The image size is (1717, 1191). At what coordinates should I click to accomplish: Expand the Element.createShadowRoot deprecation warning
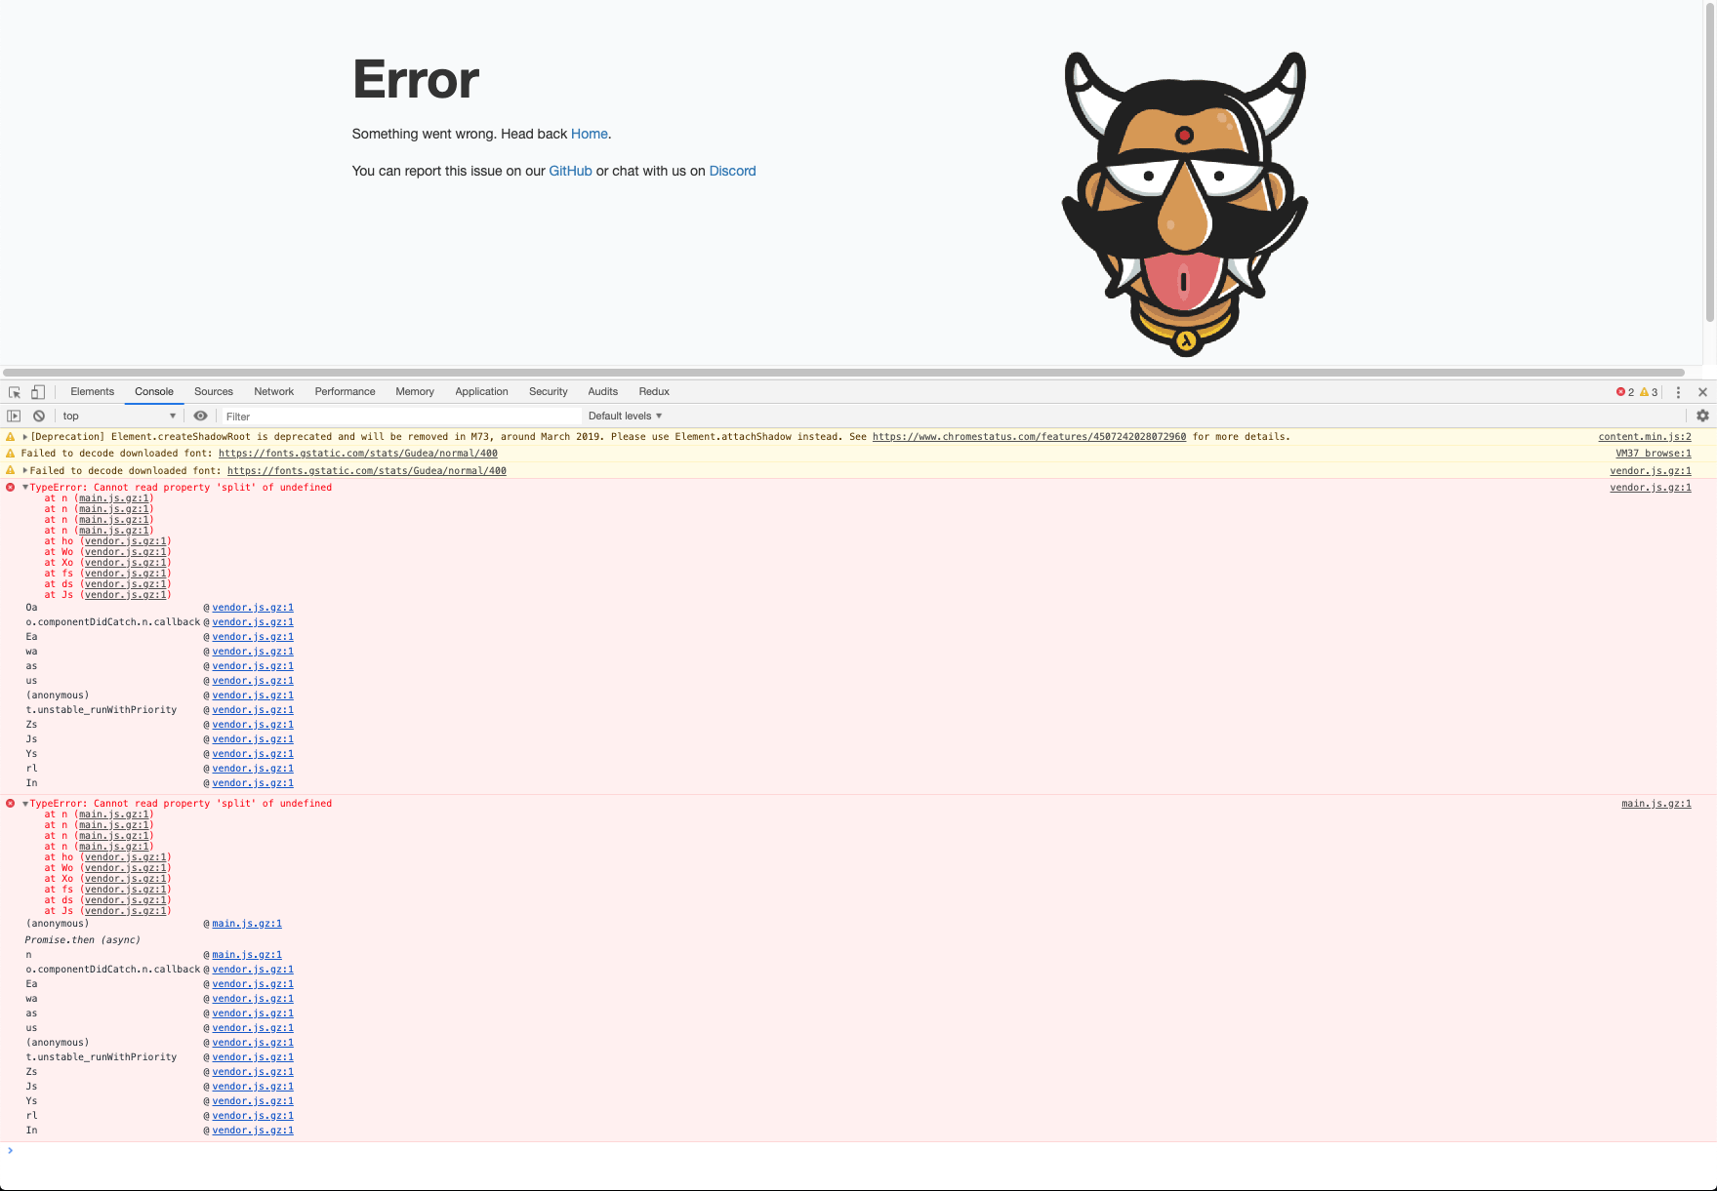click(x=23, y=436)
